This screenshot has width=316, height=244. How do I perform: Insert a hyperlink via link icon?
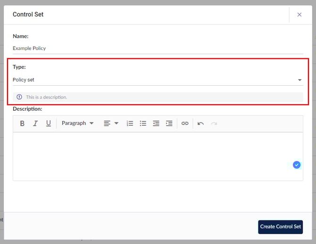pos(185,123)
